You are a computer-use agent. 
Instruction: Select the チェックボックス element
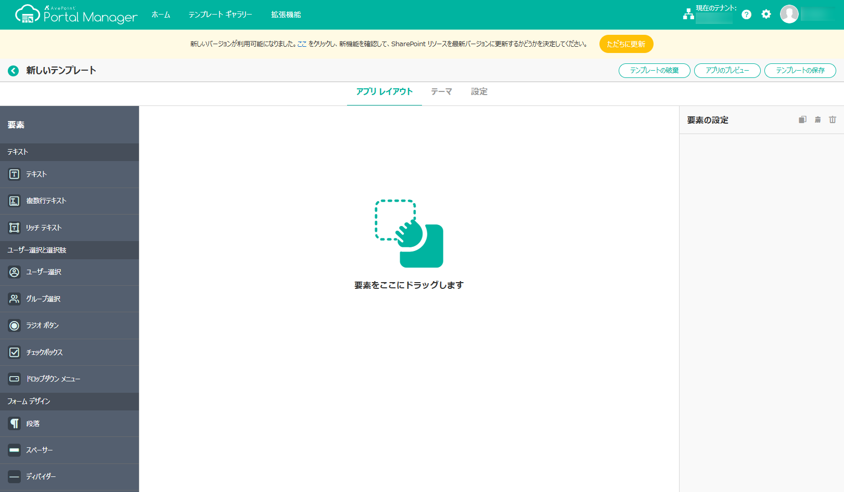[70, 352]
